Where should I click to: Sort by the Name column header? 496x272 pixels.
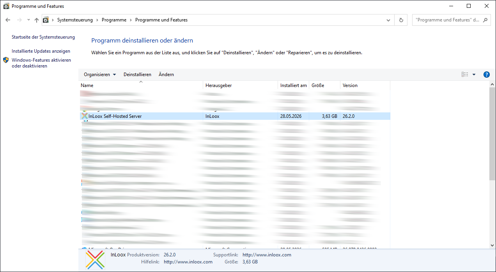coord(141,85)
